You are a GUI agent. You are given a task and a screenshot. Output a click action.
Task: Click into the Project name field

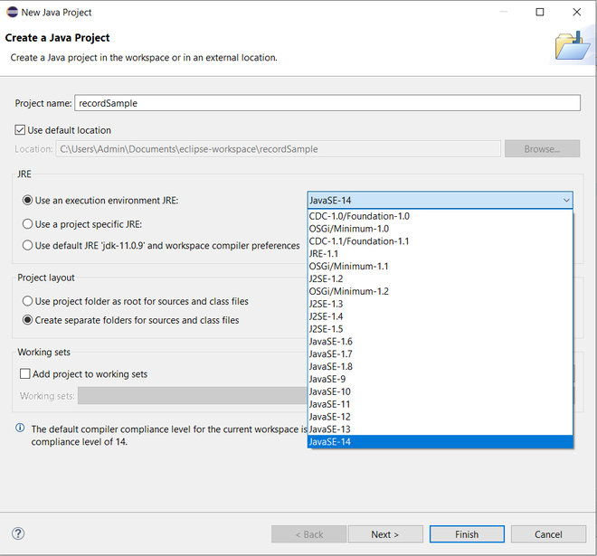click(x=327, y=103)
